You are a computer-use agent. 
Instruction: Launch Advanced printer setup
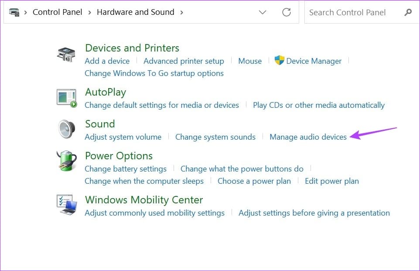184,61
